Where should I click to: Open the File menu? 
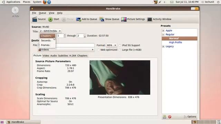(x=34, y=13)
